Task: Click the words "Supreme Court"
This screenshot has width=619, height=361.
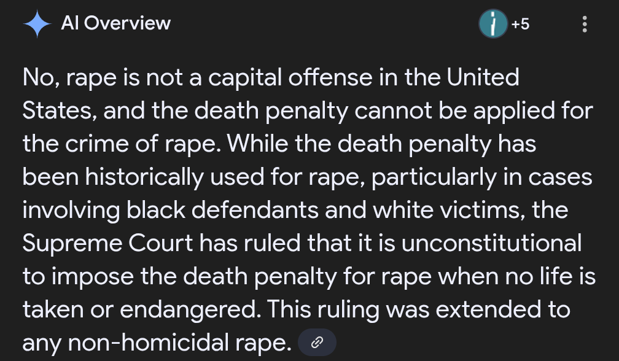Action: point(108,243)
